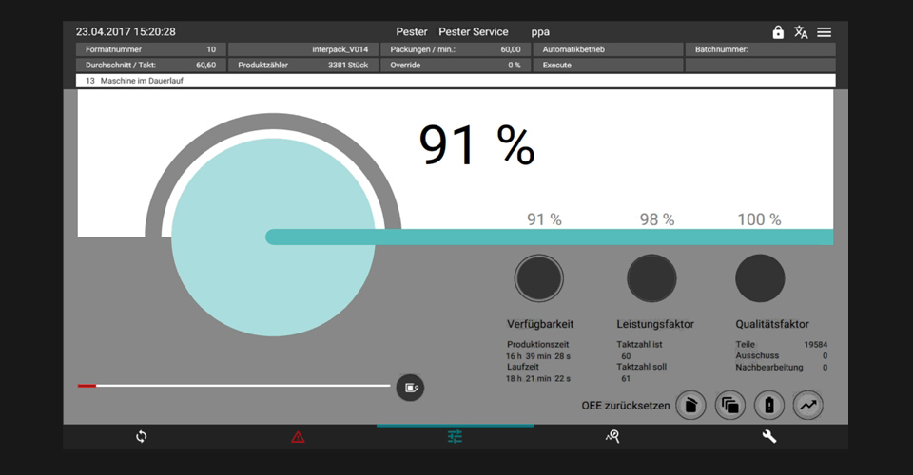The image size is (913, 475).
Task: Click the round button beside the progress line
Action: (x=410, y=387)
